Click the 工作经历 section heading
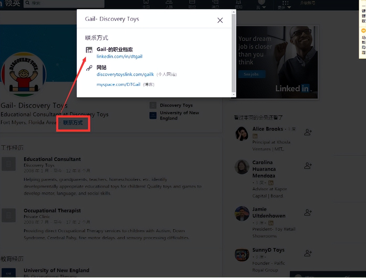 point(12,148)
